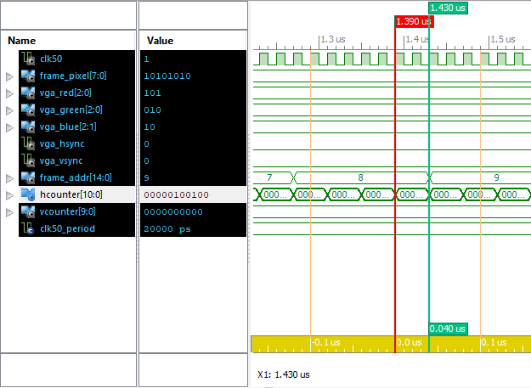The width and height of the screenshot is (531, 388).
Task: Click the -0.1 us label on yellow ruler
Action: (325, 342)
